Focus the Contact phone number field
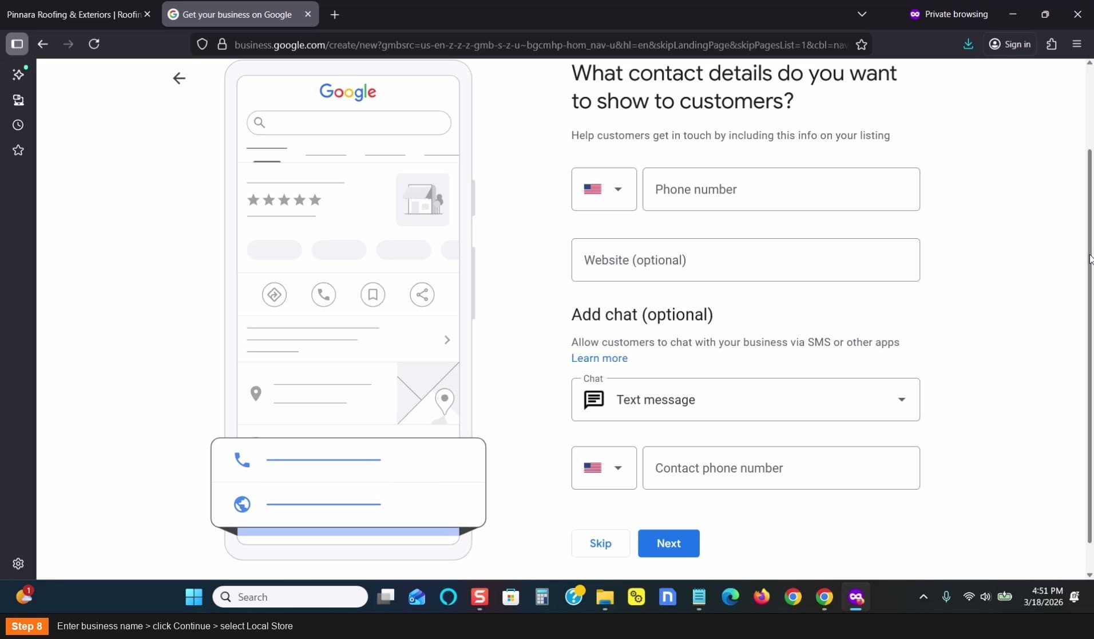 pyautogui.click(x=781, y=468)
